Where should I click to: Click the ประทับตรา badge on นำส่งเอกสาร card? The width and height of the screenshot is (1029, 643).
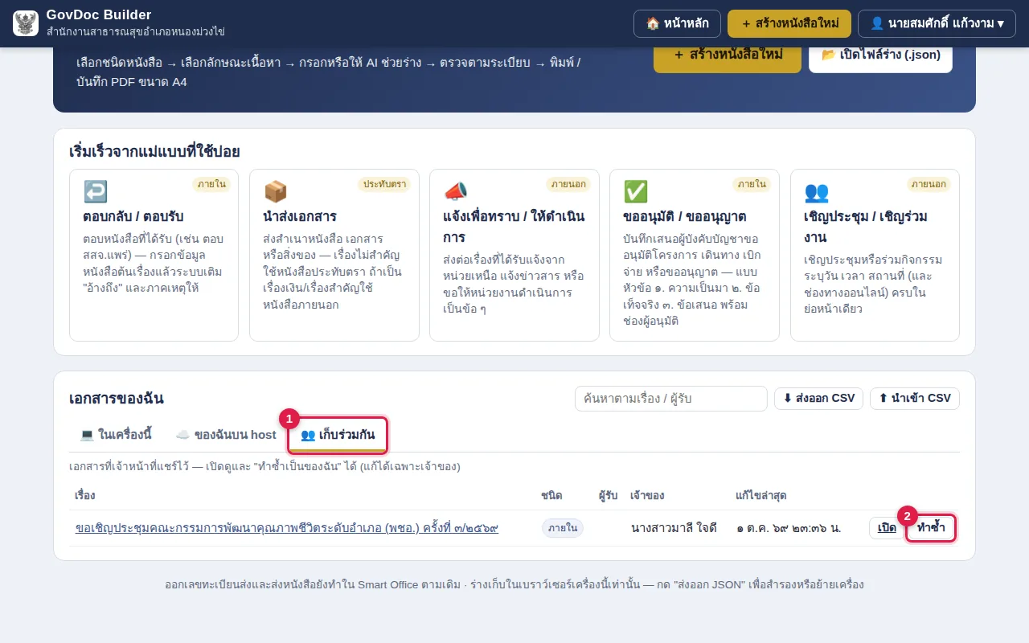(x=384, y=184)
